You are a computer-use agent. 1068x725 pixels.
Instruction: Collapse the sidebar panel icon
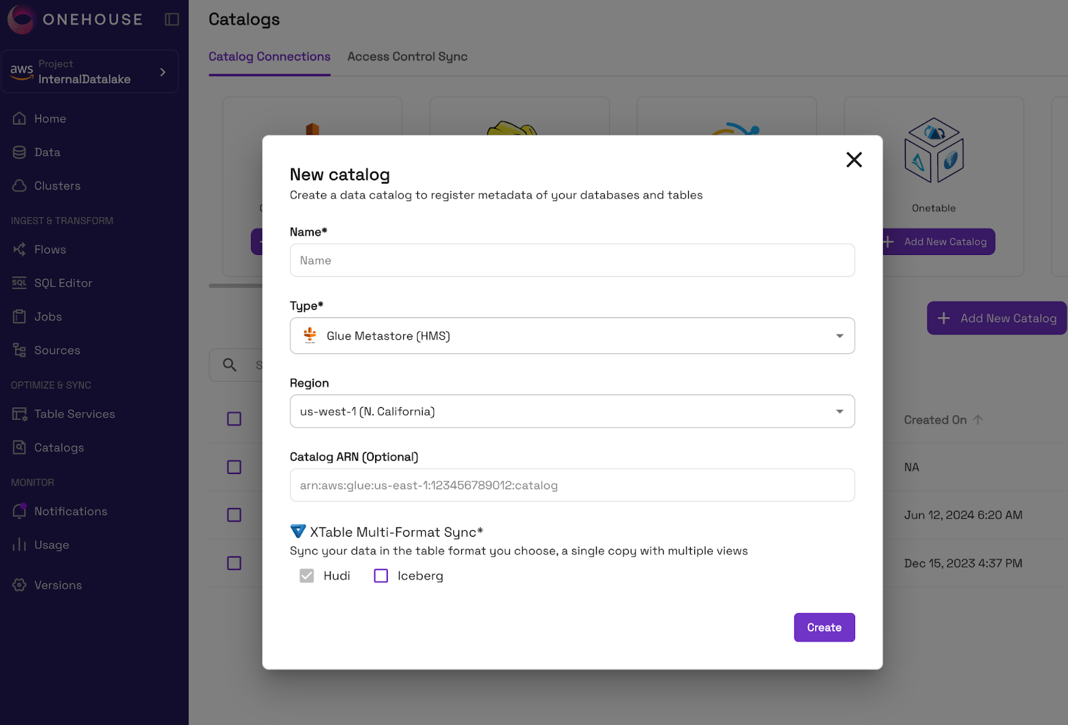tap(172, 19)
